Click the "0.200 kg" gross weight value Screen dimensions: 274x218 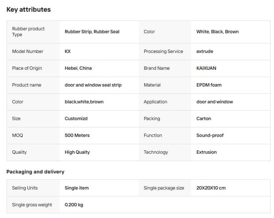74,205
